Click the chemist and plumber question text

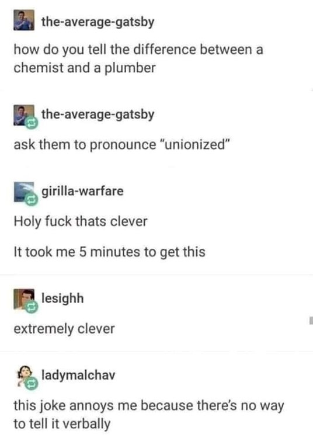pos(138,58)
